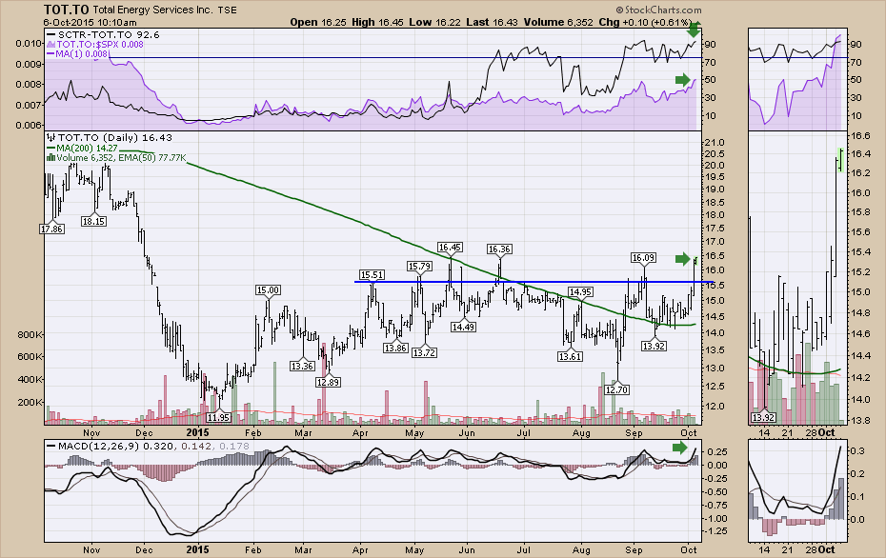Click the 11.95 low price callout
This screenshot has height=558, width=886.
click(218, 417)
